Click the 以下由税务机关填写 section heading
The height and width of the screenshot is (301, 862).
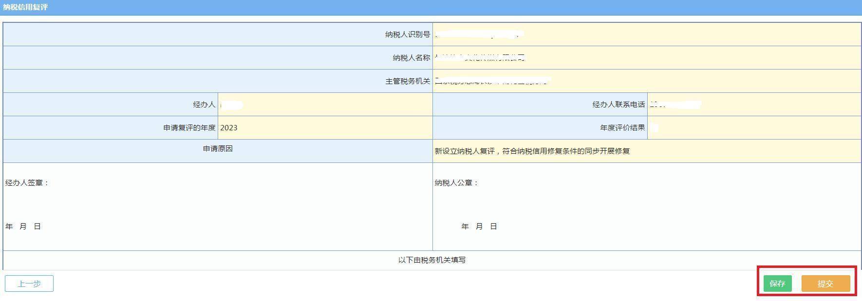(431, 260)
